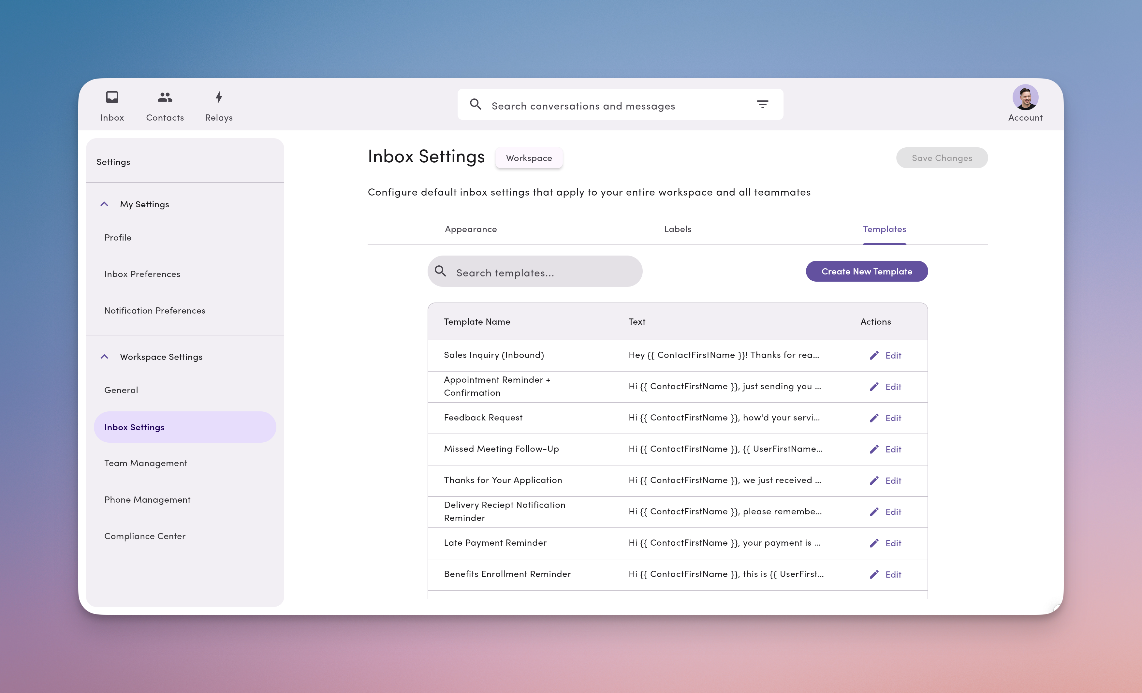1142x693 pixels.
Task: Switch to the Appearance tab
Action: (470, 229)
